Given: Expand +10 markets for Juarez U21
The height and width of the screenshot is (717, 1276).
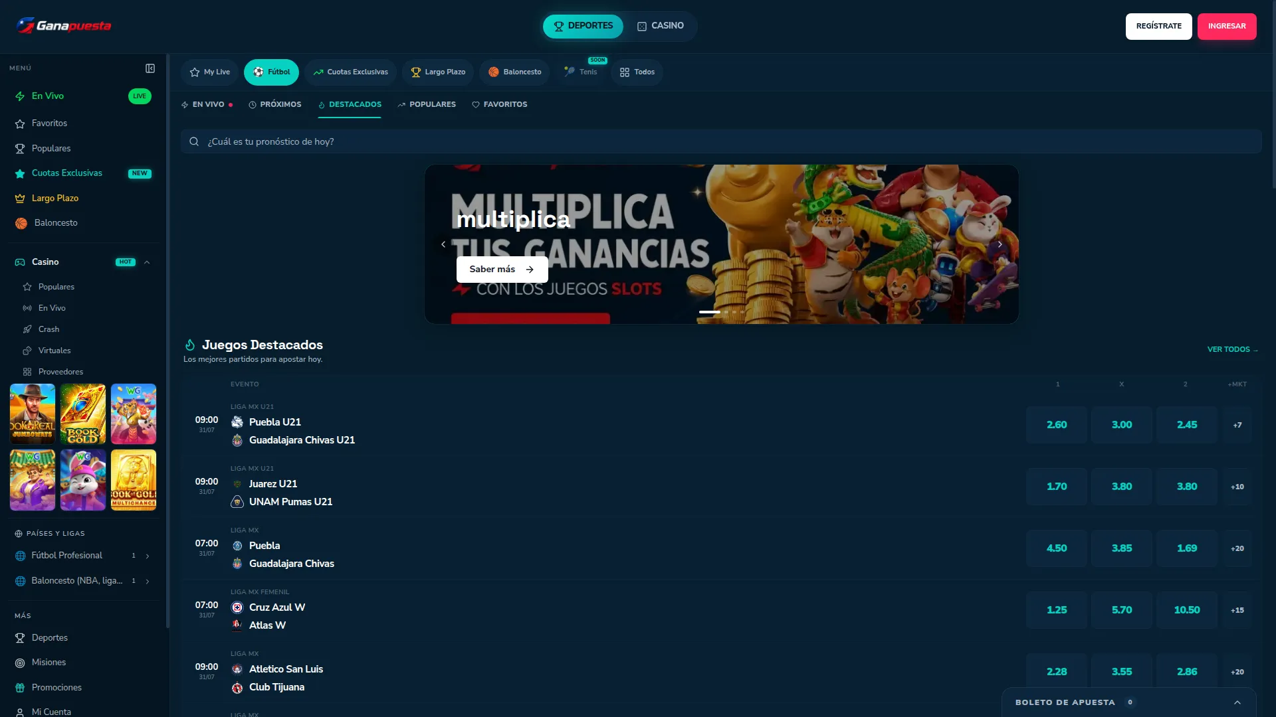Looking at the screenshot, I should pos(1237,487).
